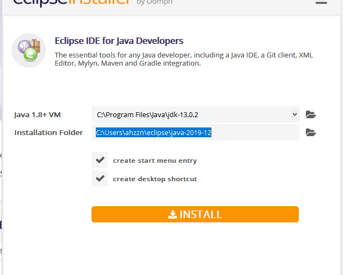Click the 'create desktop shortcut' label
Image resolution: width=347 pixels, height=275 pixels.
pos(155,179)
